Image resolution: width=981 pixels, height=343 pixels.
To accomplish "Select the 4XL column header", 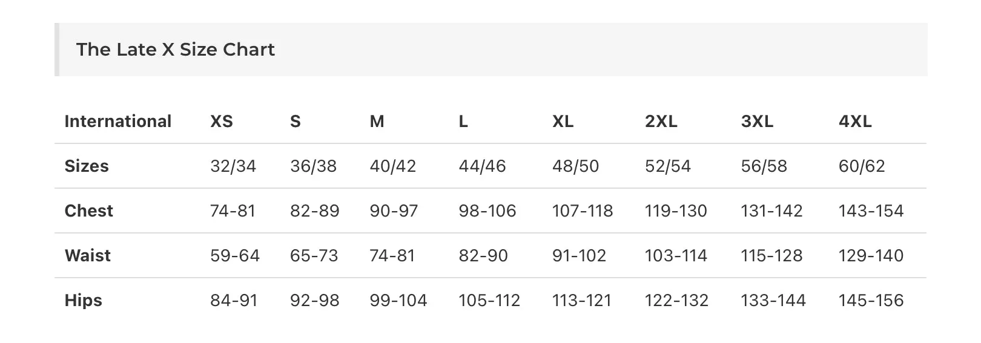I will [855, 122].
